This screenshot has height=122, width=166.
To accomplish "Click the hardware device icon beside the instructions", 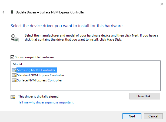I will (x=15, y=37).
